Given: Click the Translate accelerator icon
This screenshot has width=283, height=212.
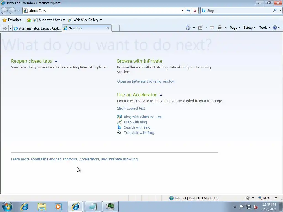Looking at the screenshot, I should (119, 133).
